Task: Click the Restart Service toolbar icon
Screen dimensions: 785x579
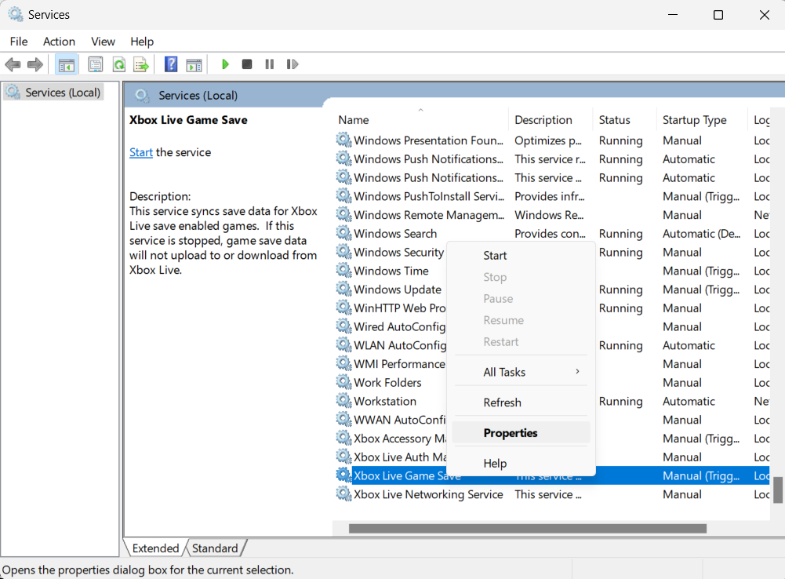Action: (293, 64)
